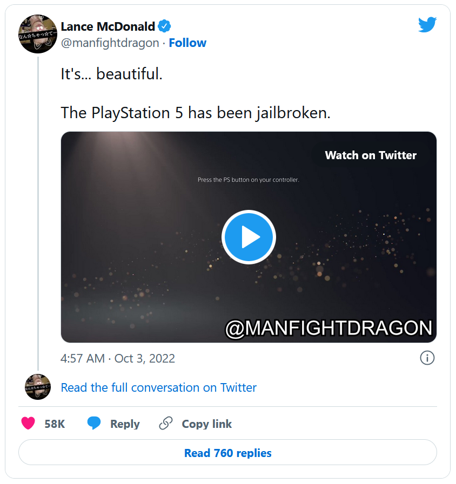Click the Lance McDonald display name
This screenshot has width=456, height=484.
108,26
